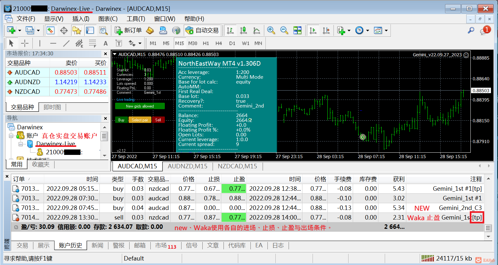Open the Strategy Tester magnifier icon
Screen dimensions: 498x265
[x=103, y=30]
